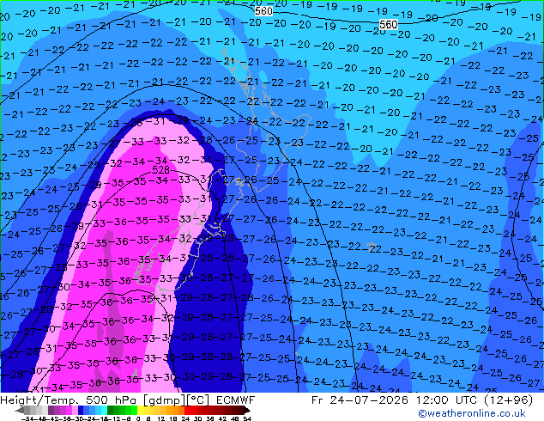Image resolution: width=544 pixels, height=421 pixels.
Task: Click the grey left arrow end of the color scale
Action: [x=20, y=411]
